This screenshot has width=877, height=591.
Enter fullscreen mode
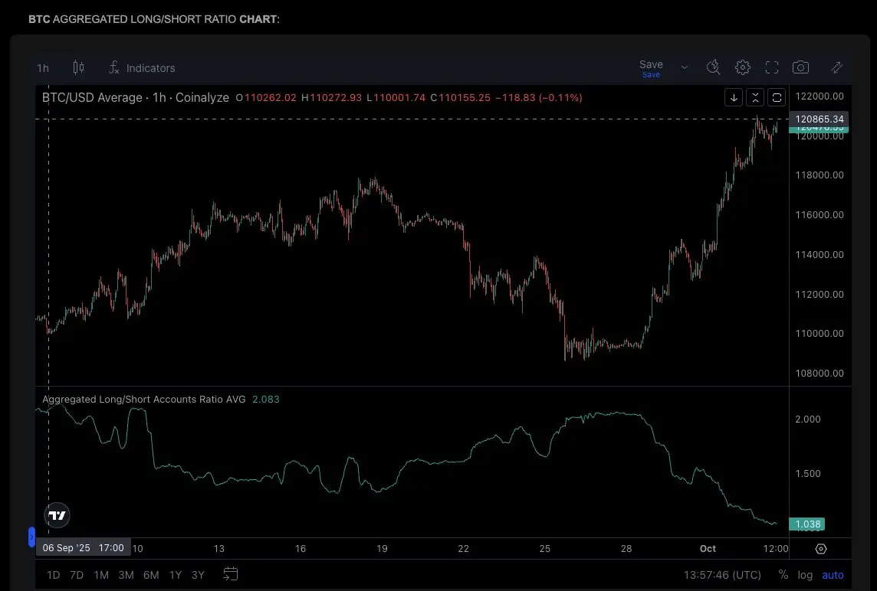(772, 67)
